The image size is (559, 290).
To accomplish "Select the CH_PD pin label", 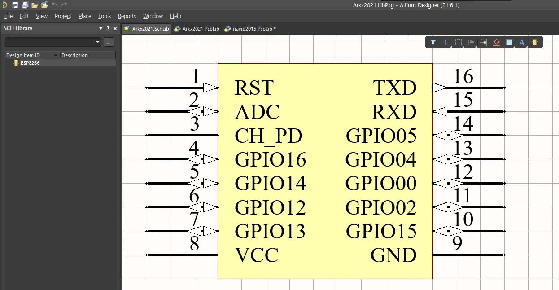I will click(x=268, y=137).
